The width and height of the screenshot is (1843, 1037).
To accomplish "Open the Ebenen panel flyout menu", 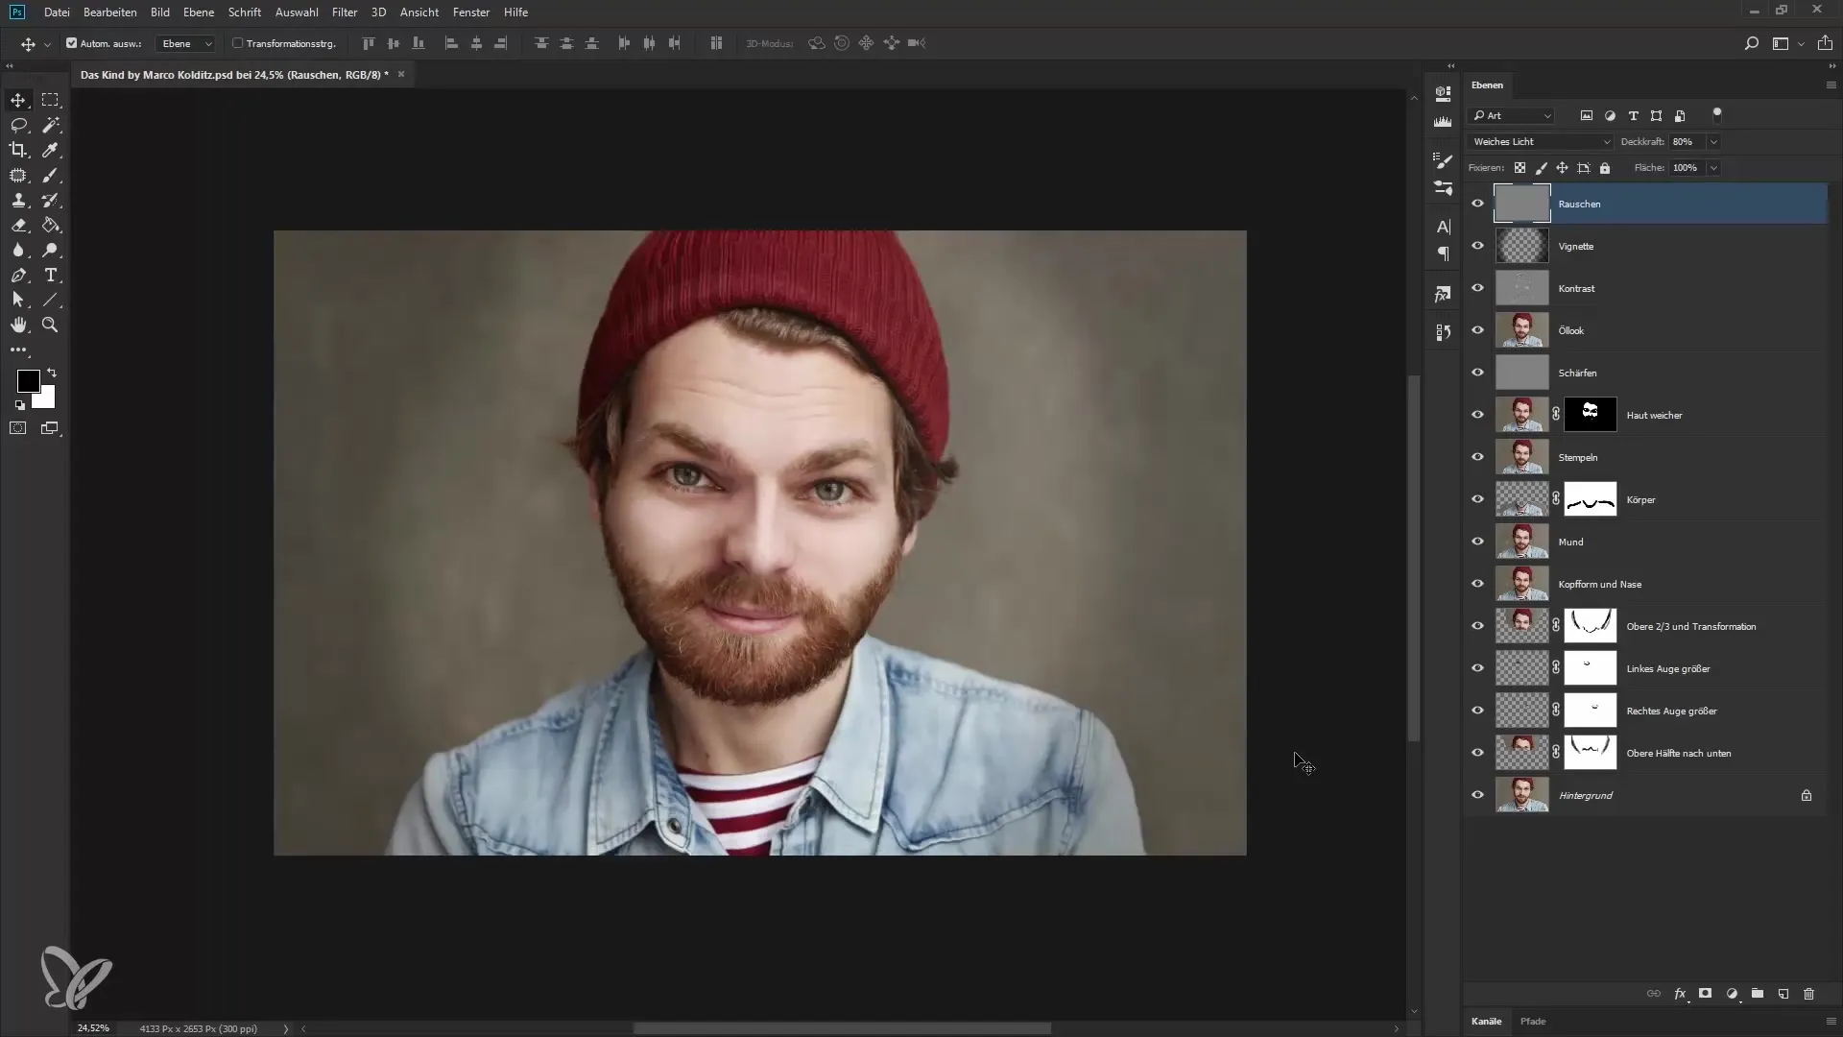I will [x=1831, y=85].
